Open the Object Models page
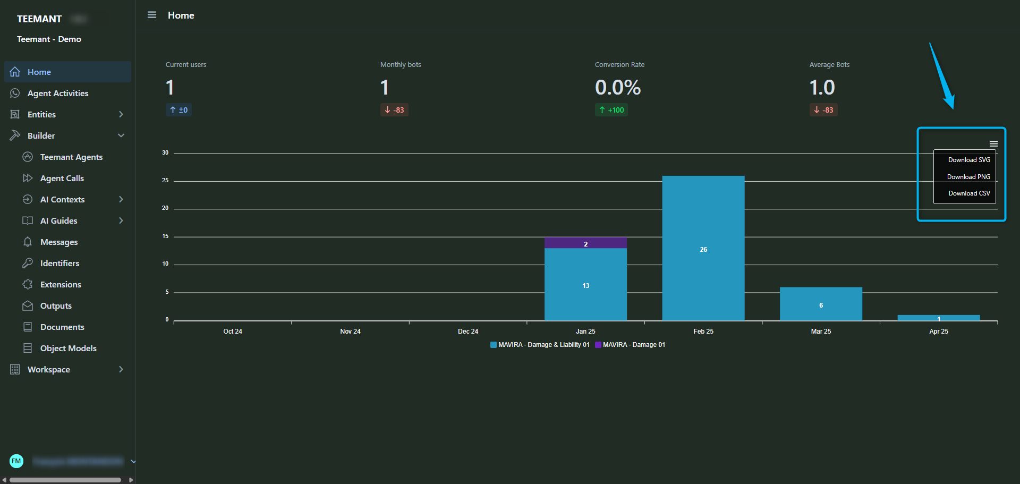 pos(67,348)
